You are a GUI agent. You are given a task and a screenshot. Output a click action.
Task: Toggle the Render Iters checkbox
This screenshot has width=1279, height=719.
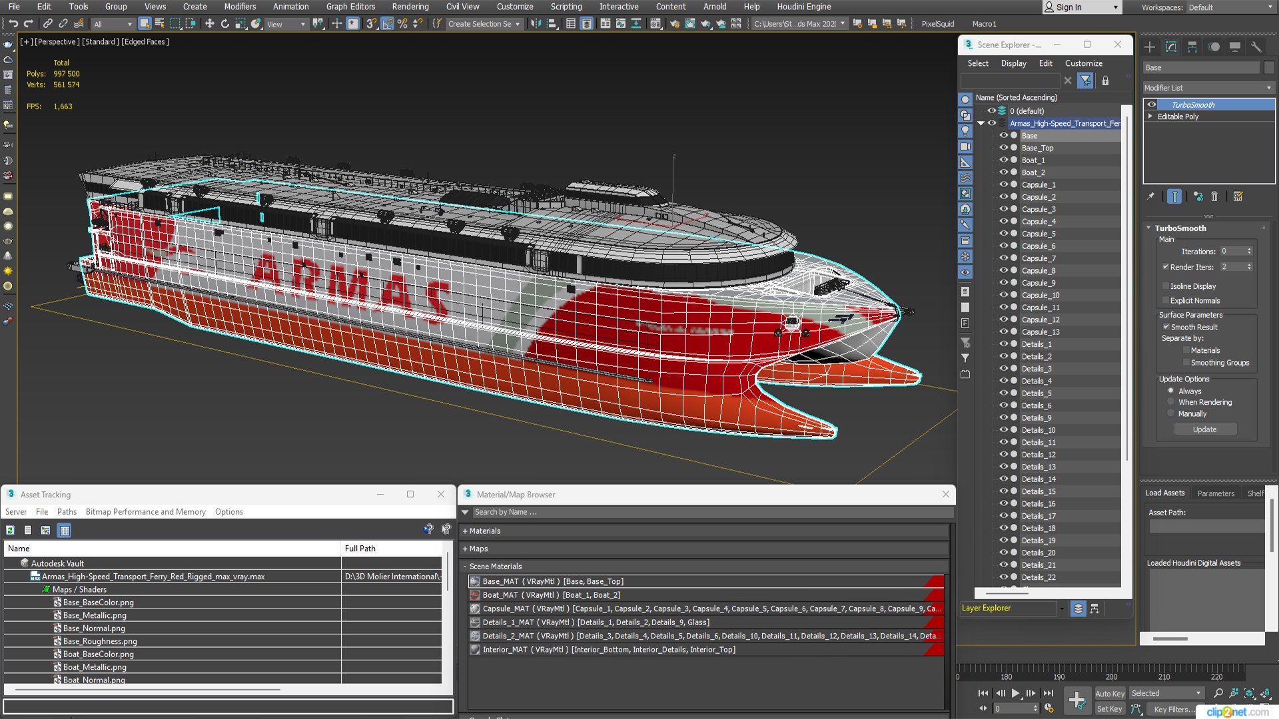[x=1166, y=267]
